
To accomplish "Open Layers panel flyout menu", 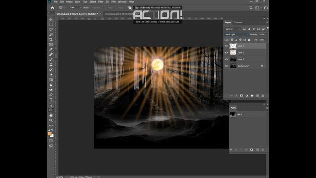I will point(267,22).
